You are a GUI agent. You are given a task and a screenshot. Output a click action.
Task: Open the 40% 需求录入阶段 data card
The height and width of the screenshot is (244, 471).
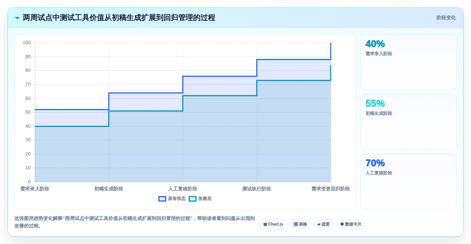408,62
